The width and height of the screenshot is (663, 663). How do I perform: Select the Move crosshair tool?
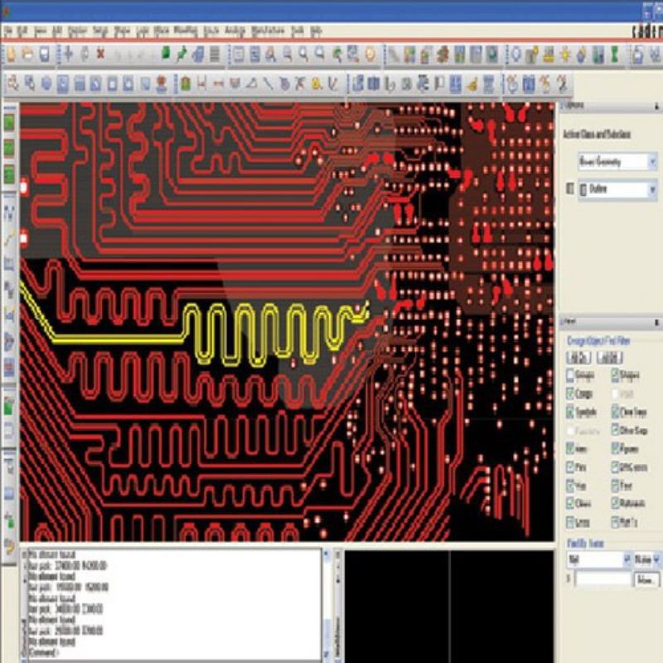68,55
